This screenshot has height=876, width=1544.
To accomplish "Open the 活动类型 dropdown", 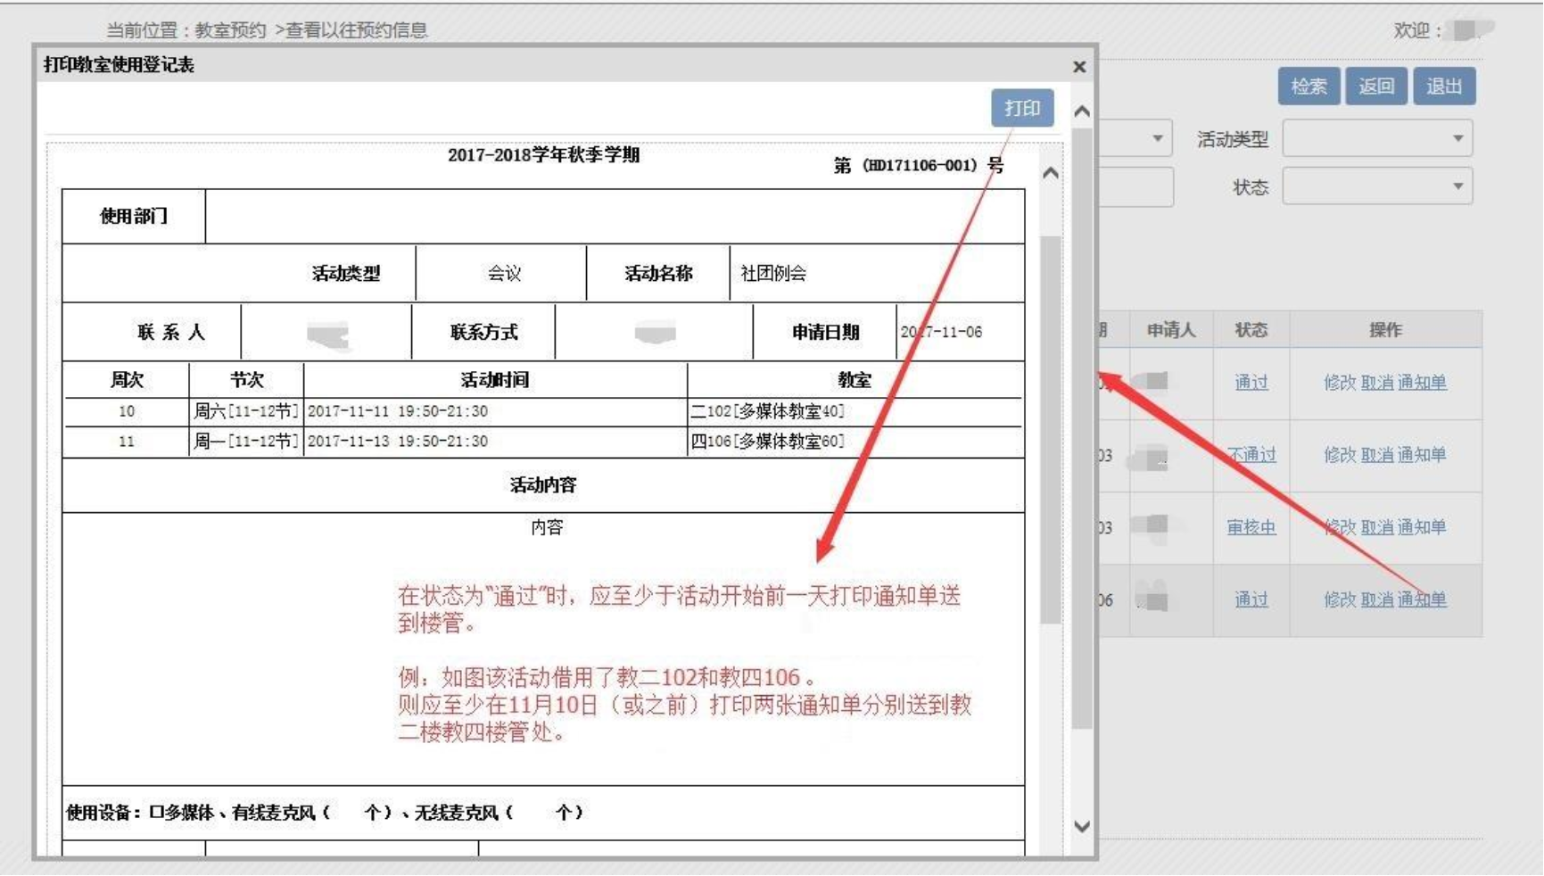I will [x=1377, y=138].
